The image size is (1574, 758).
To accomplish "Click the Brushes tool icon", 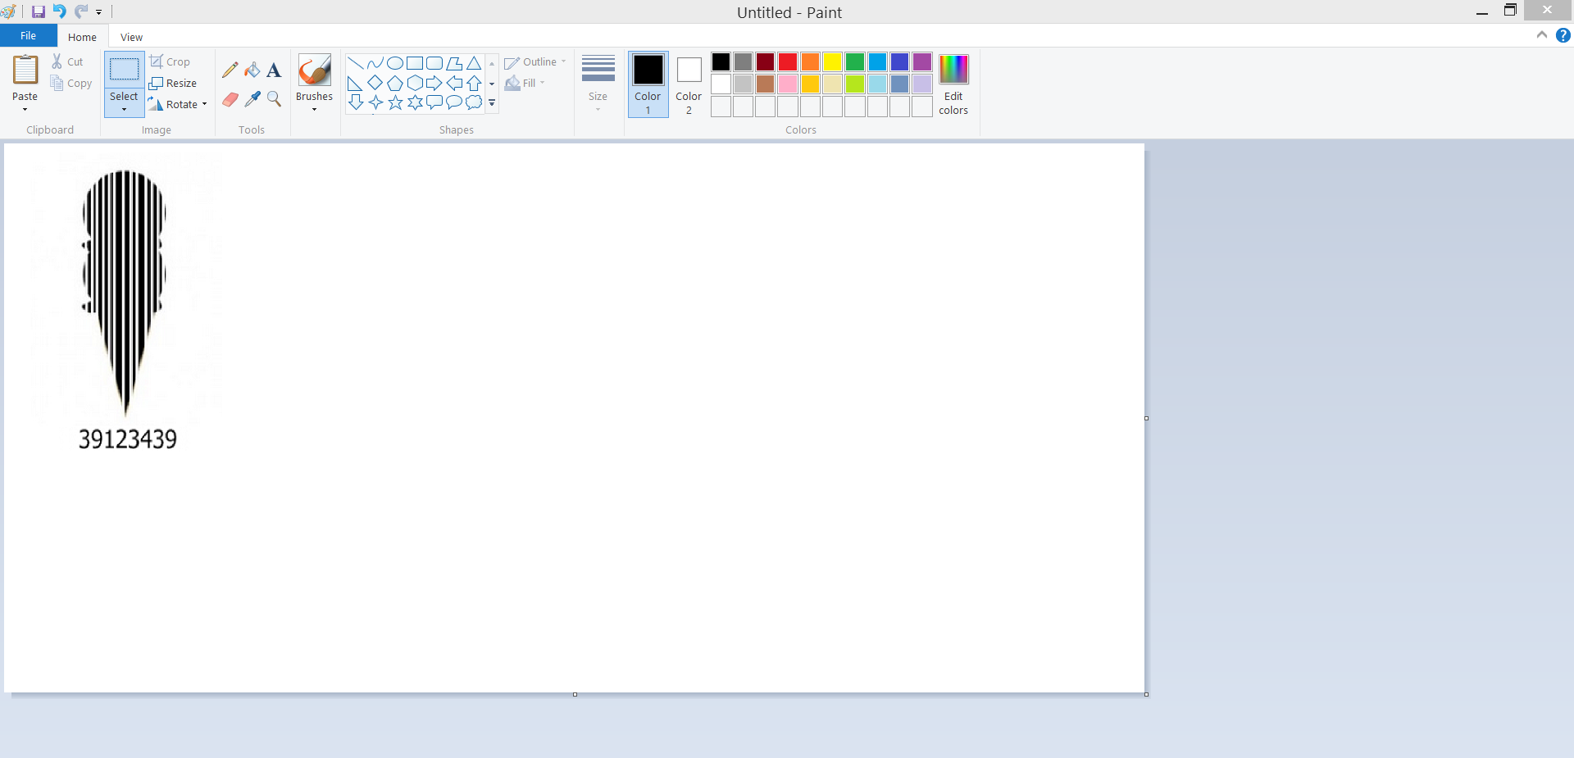I will pyautogui.click(x=315, y=70).
